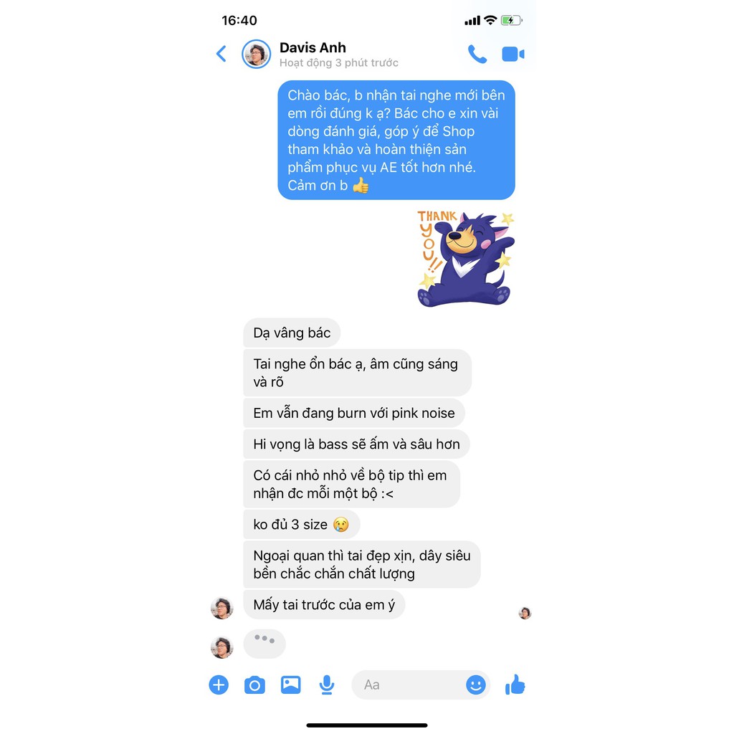Screen dimensions: 734x734
Task: Open the emoji picker smiley face
Action: [x=476, y=685]
